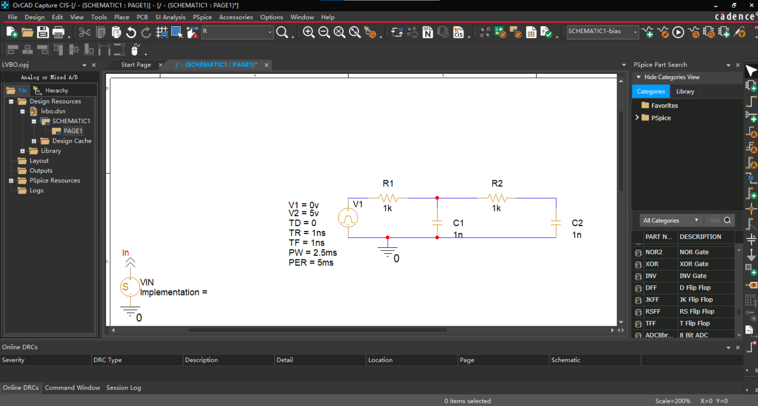
Task: Toggle snap to grid icon
Action: coord(162,32)
